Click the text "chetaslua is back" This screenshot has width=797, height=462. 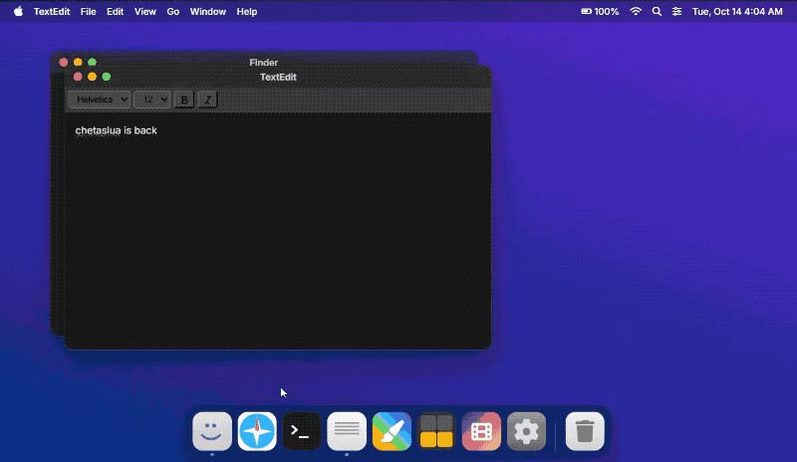pos(116,130)
